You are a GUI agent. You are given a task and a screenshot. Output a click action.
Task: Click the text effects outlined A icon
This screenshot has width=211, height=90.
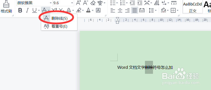(x=69, y=10)
